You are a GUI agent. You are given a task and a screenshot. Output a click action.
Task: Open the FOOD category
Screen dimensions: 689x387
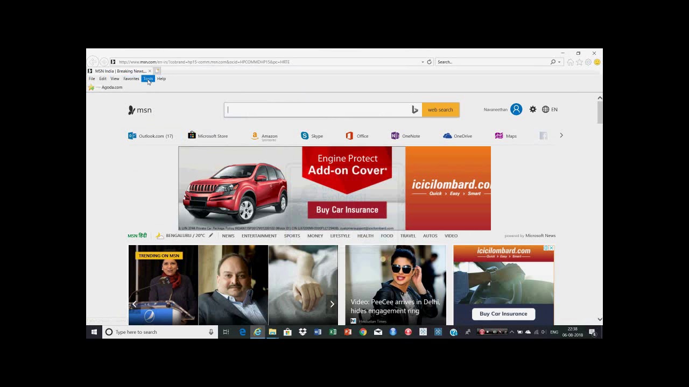tap(387, 236)
